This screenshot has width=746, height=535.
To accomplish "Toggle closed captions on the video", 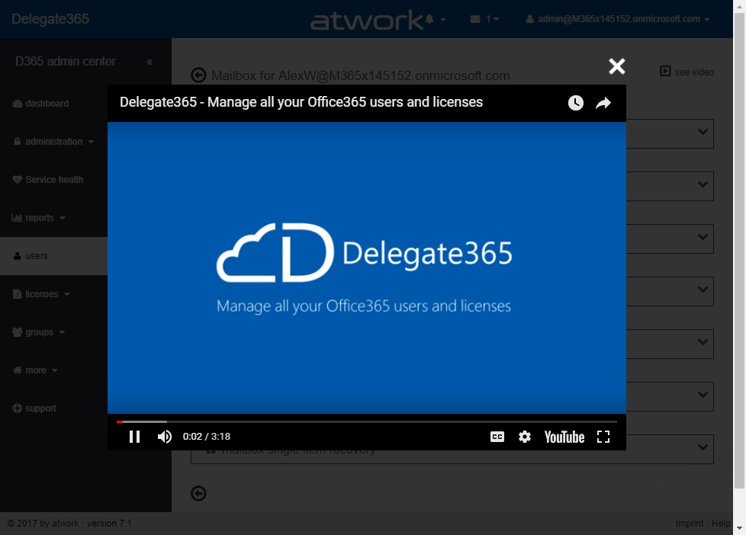I will pos(497,437).
